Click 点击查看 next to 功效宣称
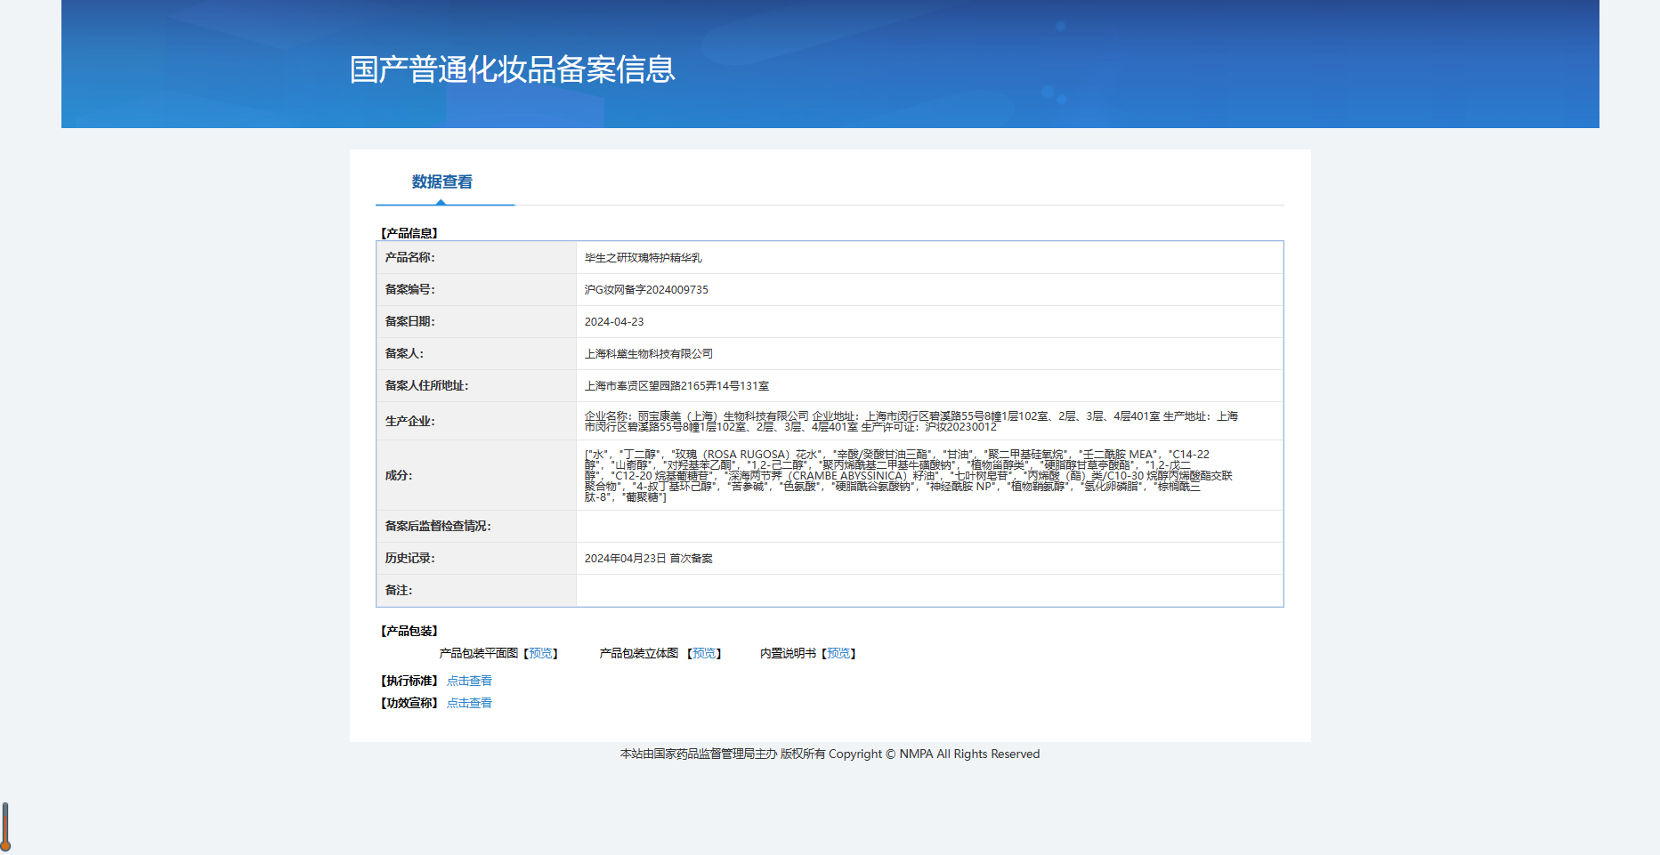Viewport: 1660px width, 855px height. click(x=469, y=704)
